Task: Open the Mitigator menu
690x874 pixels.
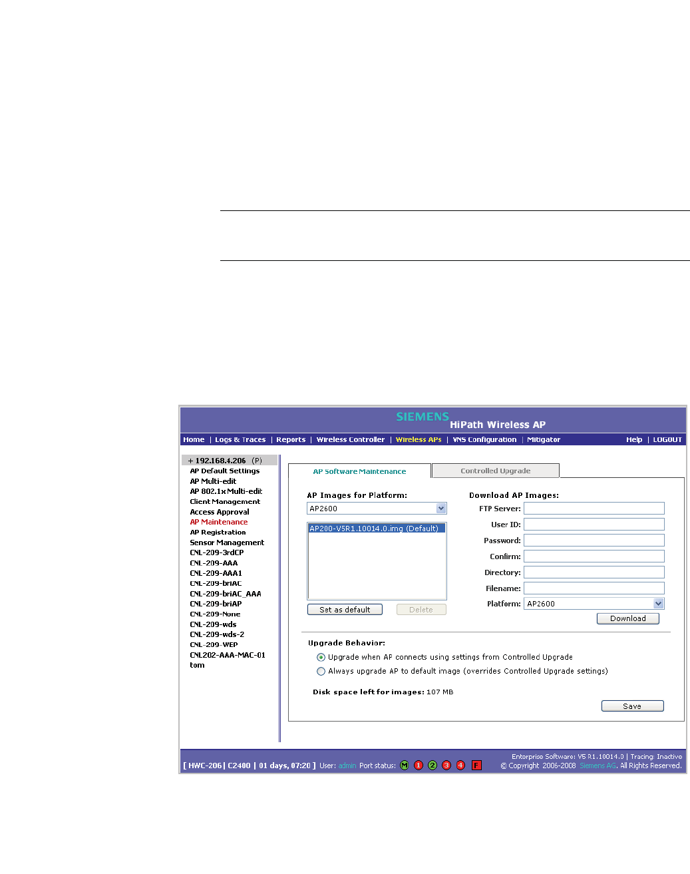Action: [x=544, y=440]
